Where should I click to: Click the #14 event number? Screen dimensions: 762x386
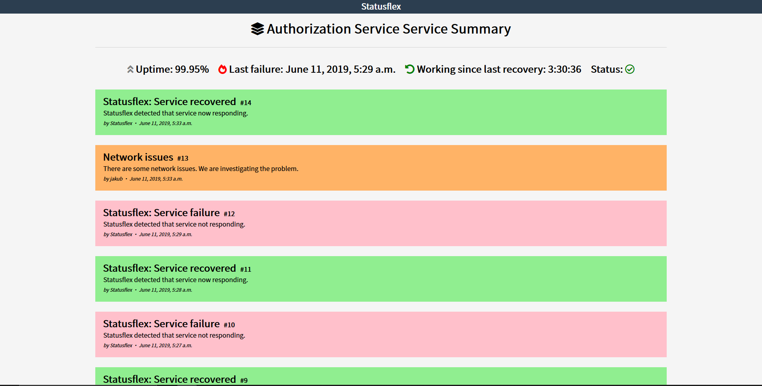pyautogui.click(x=245, y=103)
